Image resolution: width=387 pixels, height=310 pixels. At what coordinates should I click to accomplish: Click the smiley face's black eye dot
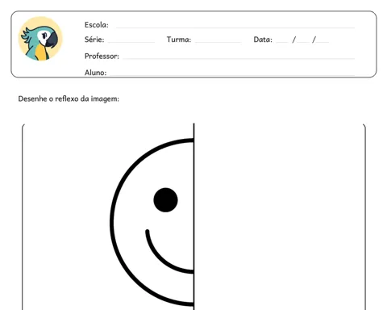165,200
